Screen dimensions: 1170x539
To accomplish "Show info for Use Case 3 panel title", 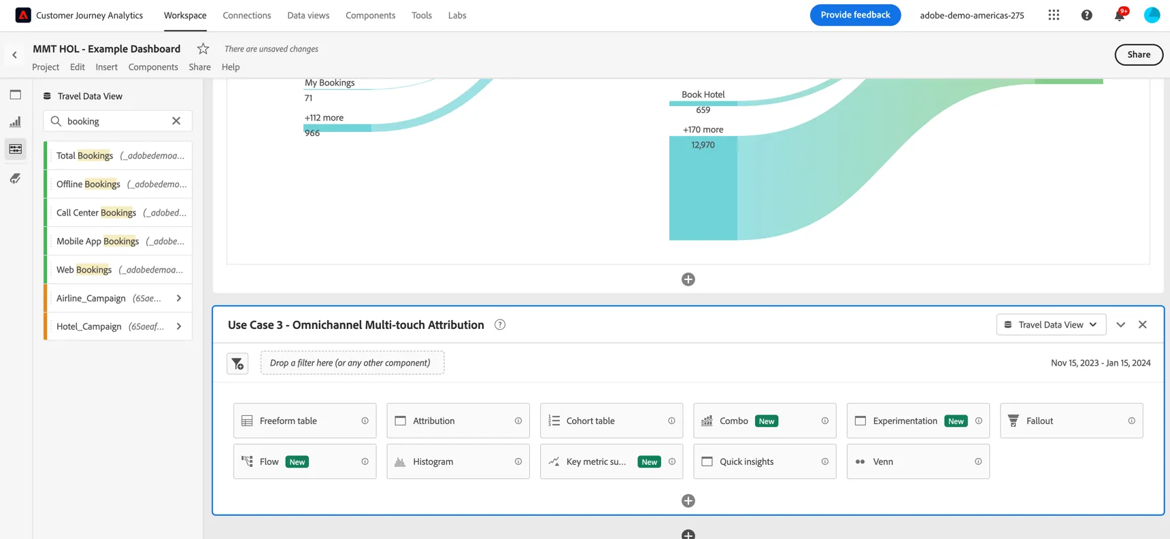I will click(x=500, y=325).
